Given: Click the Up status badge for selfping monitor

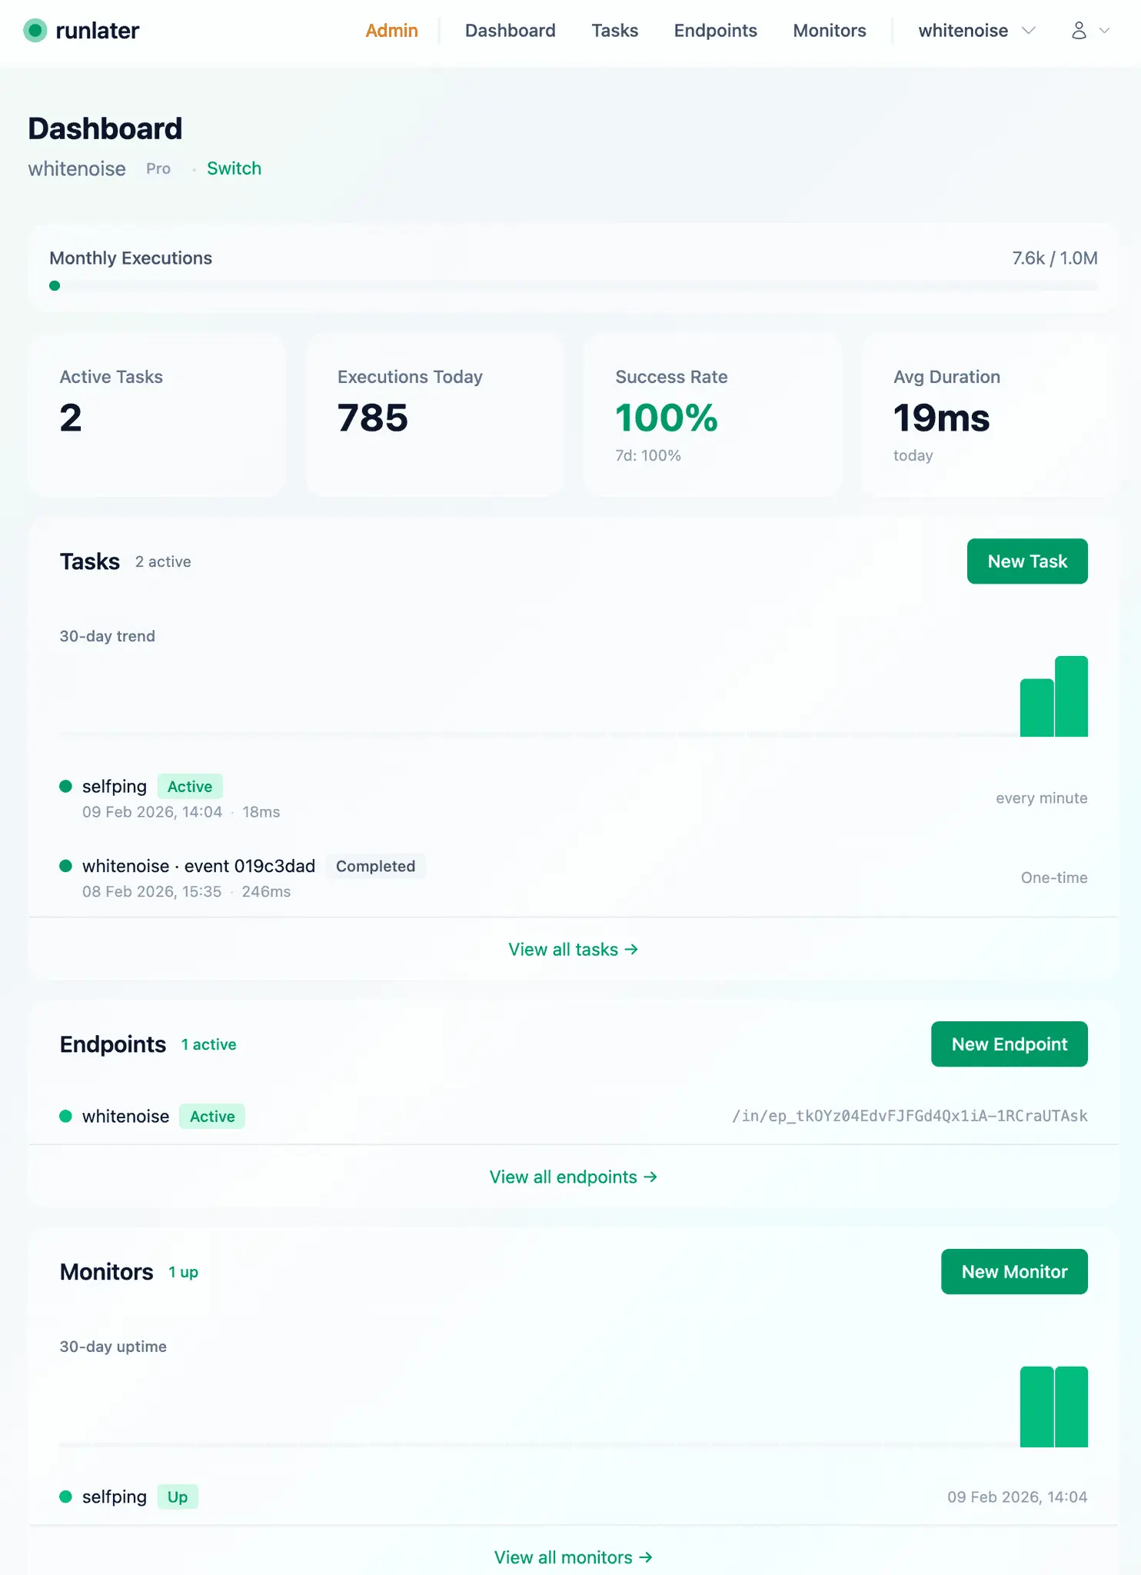Looking at the screenshot, I should [178, 1497].
